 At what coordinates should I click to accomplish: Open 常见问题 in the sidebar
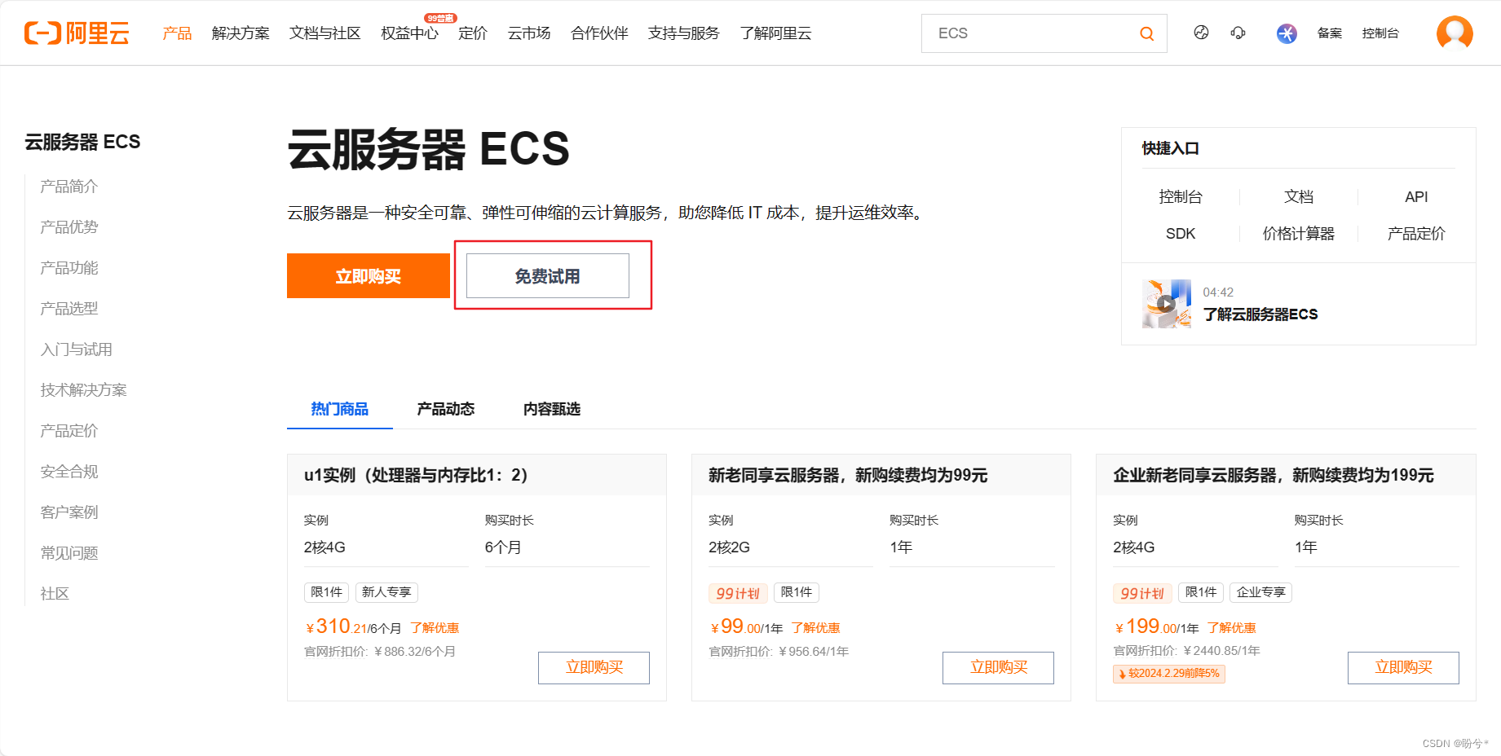tap(69, 553)
